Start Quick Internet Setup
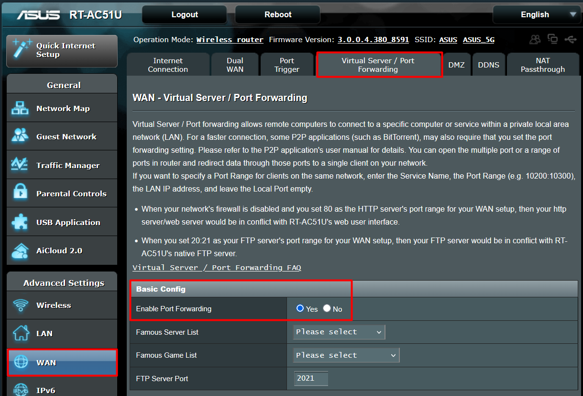Screen dimensions: 583x396 [62, 50]
